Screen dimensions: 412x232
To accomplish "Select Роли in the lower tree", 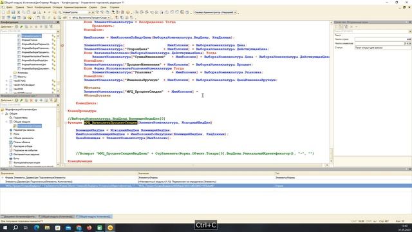I will pos(16,134).
